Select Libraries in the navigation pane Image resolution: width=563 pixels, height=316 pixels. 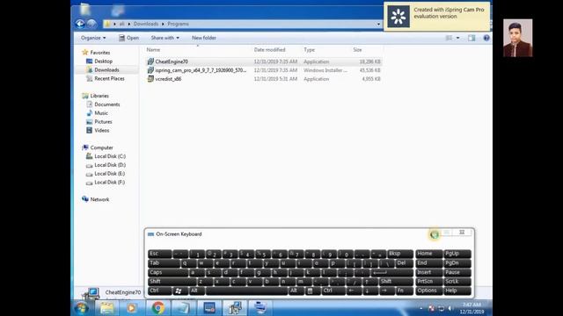click(x=99, y=96)
